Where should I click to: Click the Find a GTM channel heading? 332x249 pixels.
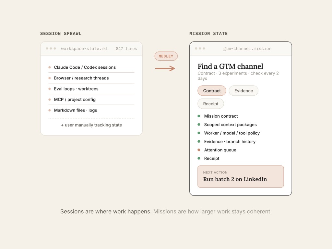231,66
